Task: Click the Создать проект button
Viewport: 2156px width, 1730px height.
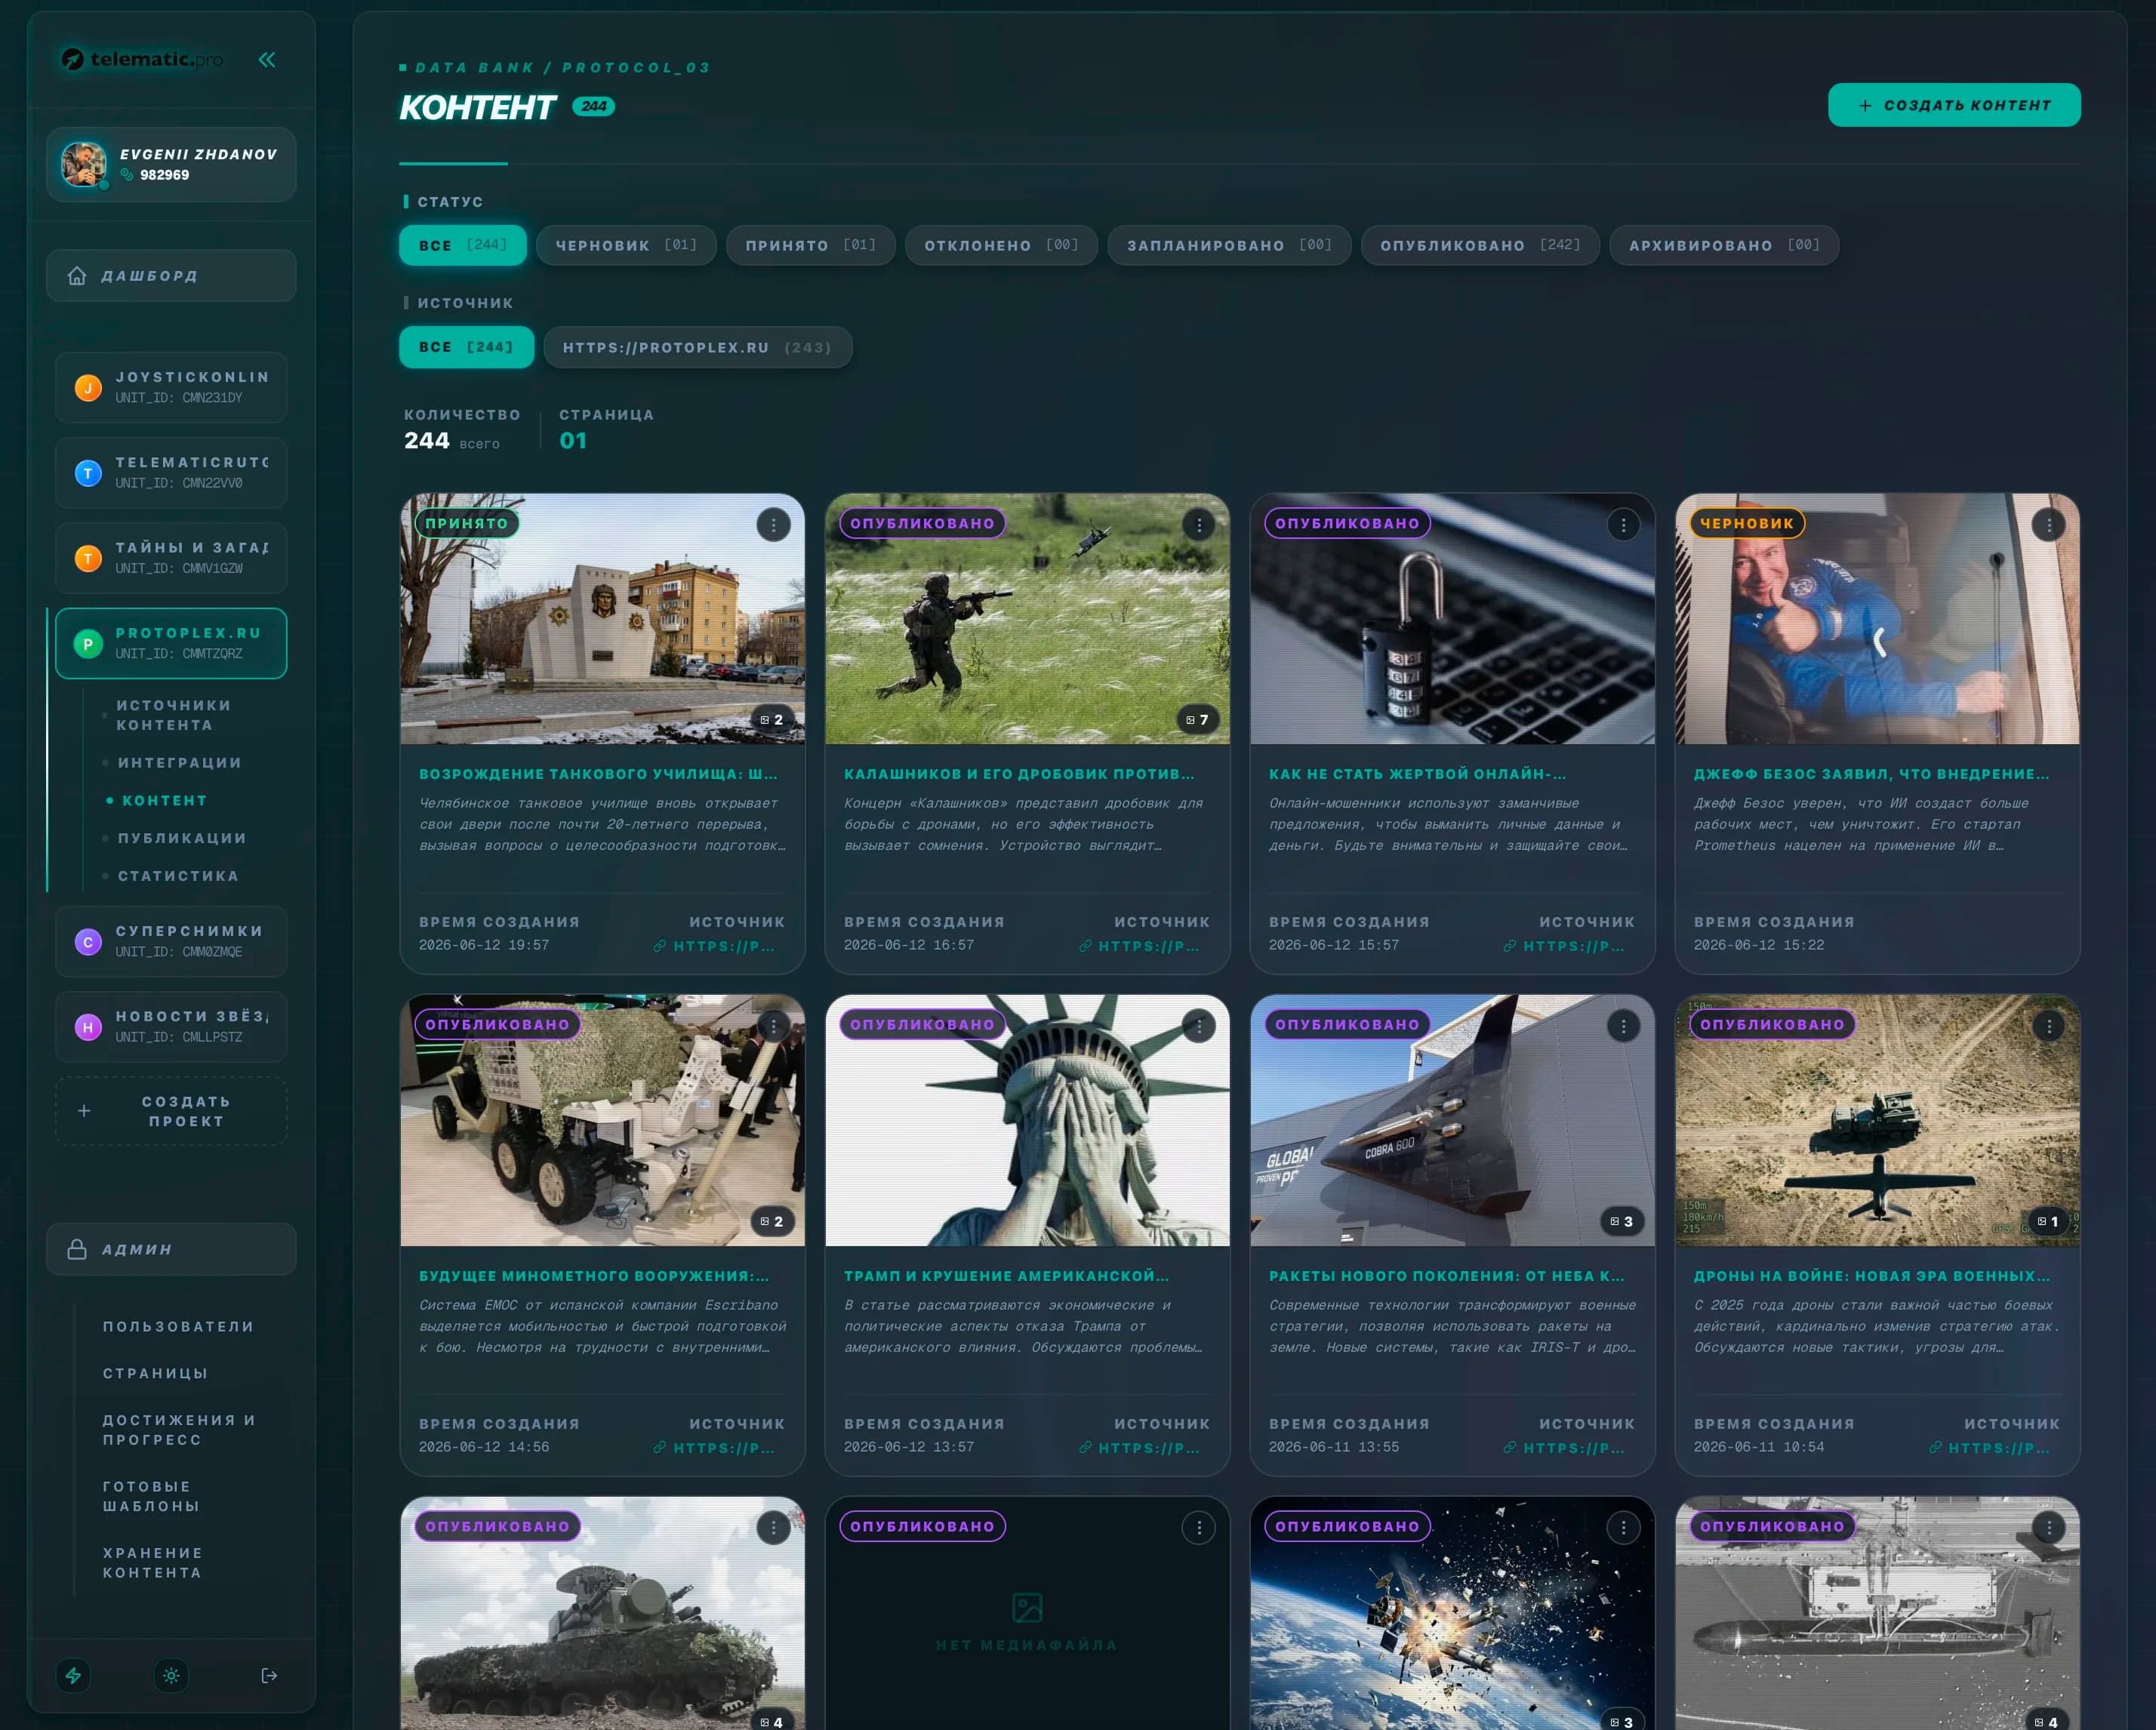Action: (171, 1111)
